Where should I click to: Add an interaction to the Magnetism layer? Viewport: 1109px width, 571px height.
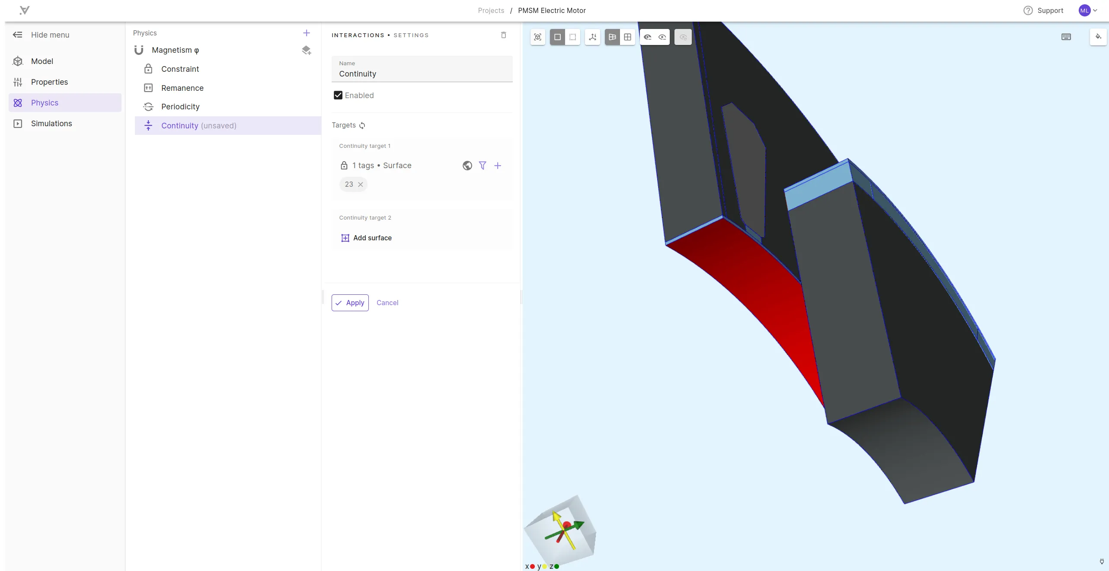coord(307,51)
